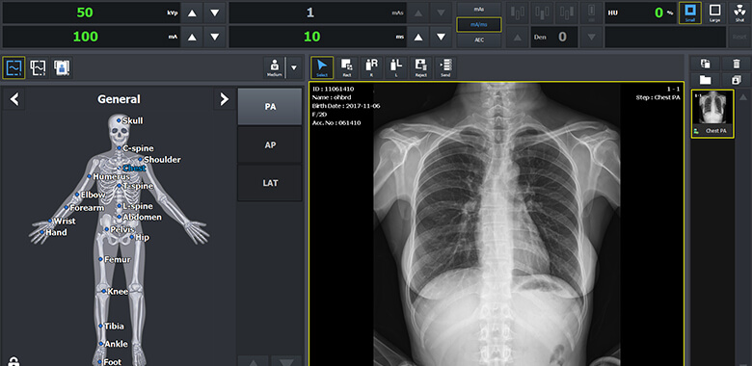This screenshot has width=752, height=366.
Task: Select the AP projection tab
Action: 270,144
